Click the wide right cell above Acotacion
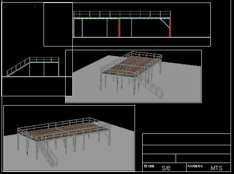234x174 pixels. 203,158
